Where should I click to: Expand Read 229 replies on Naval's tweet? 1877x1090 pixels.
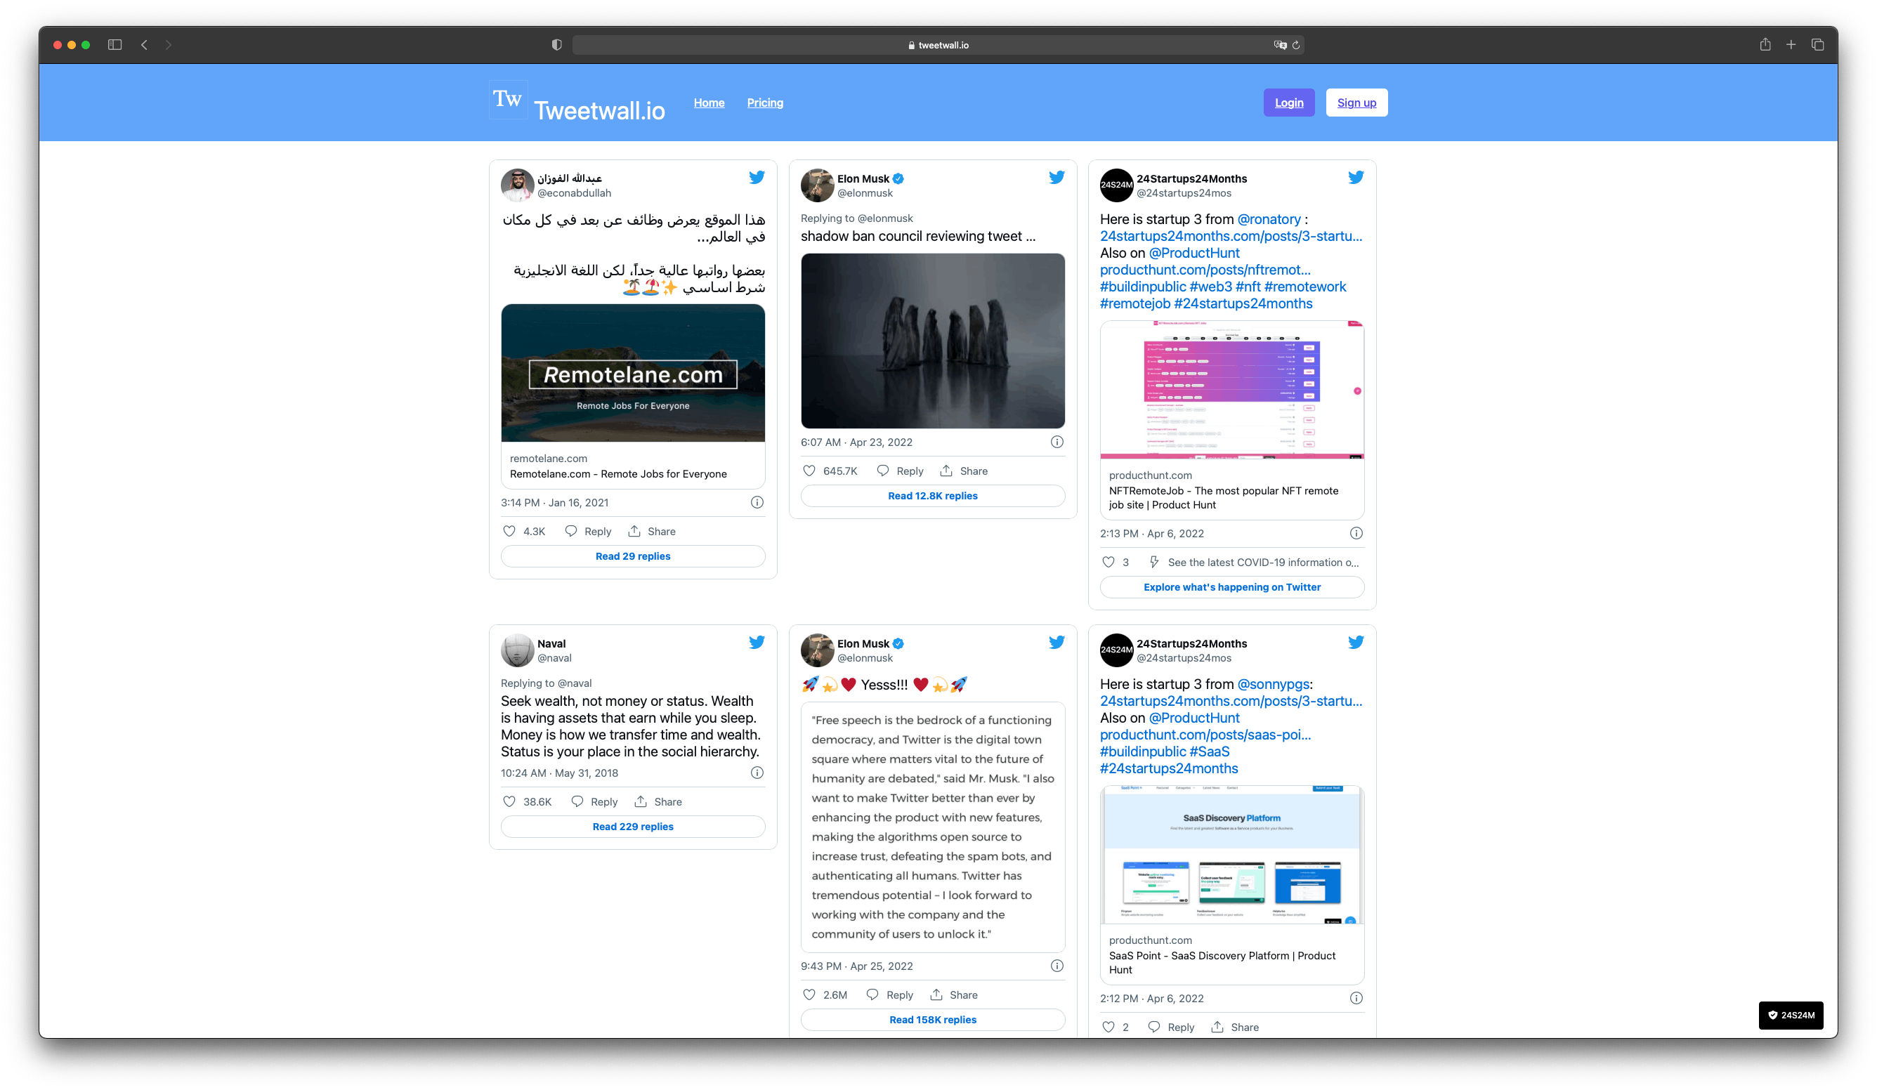(632, 824)
